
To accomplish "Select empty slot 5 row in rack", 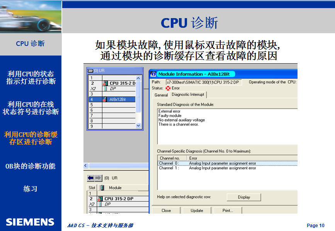I will tap(112, 105).
